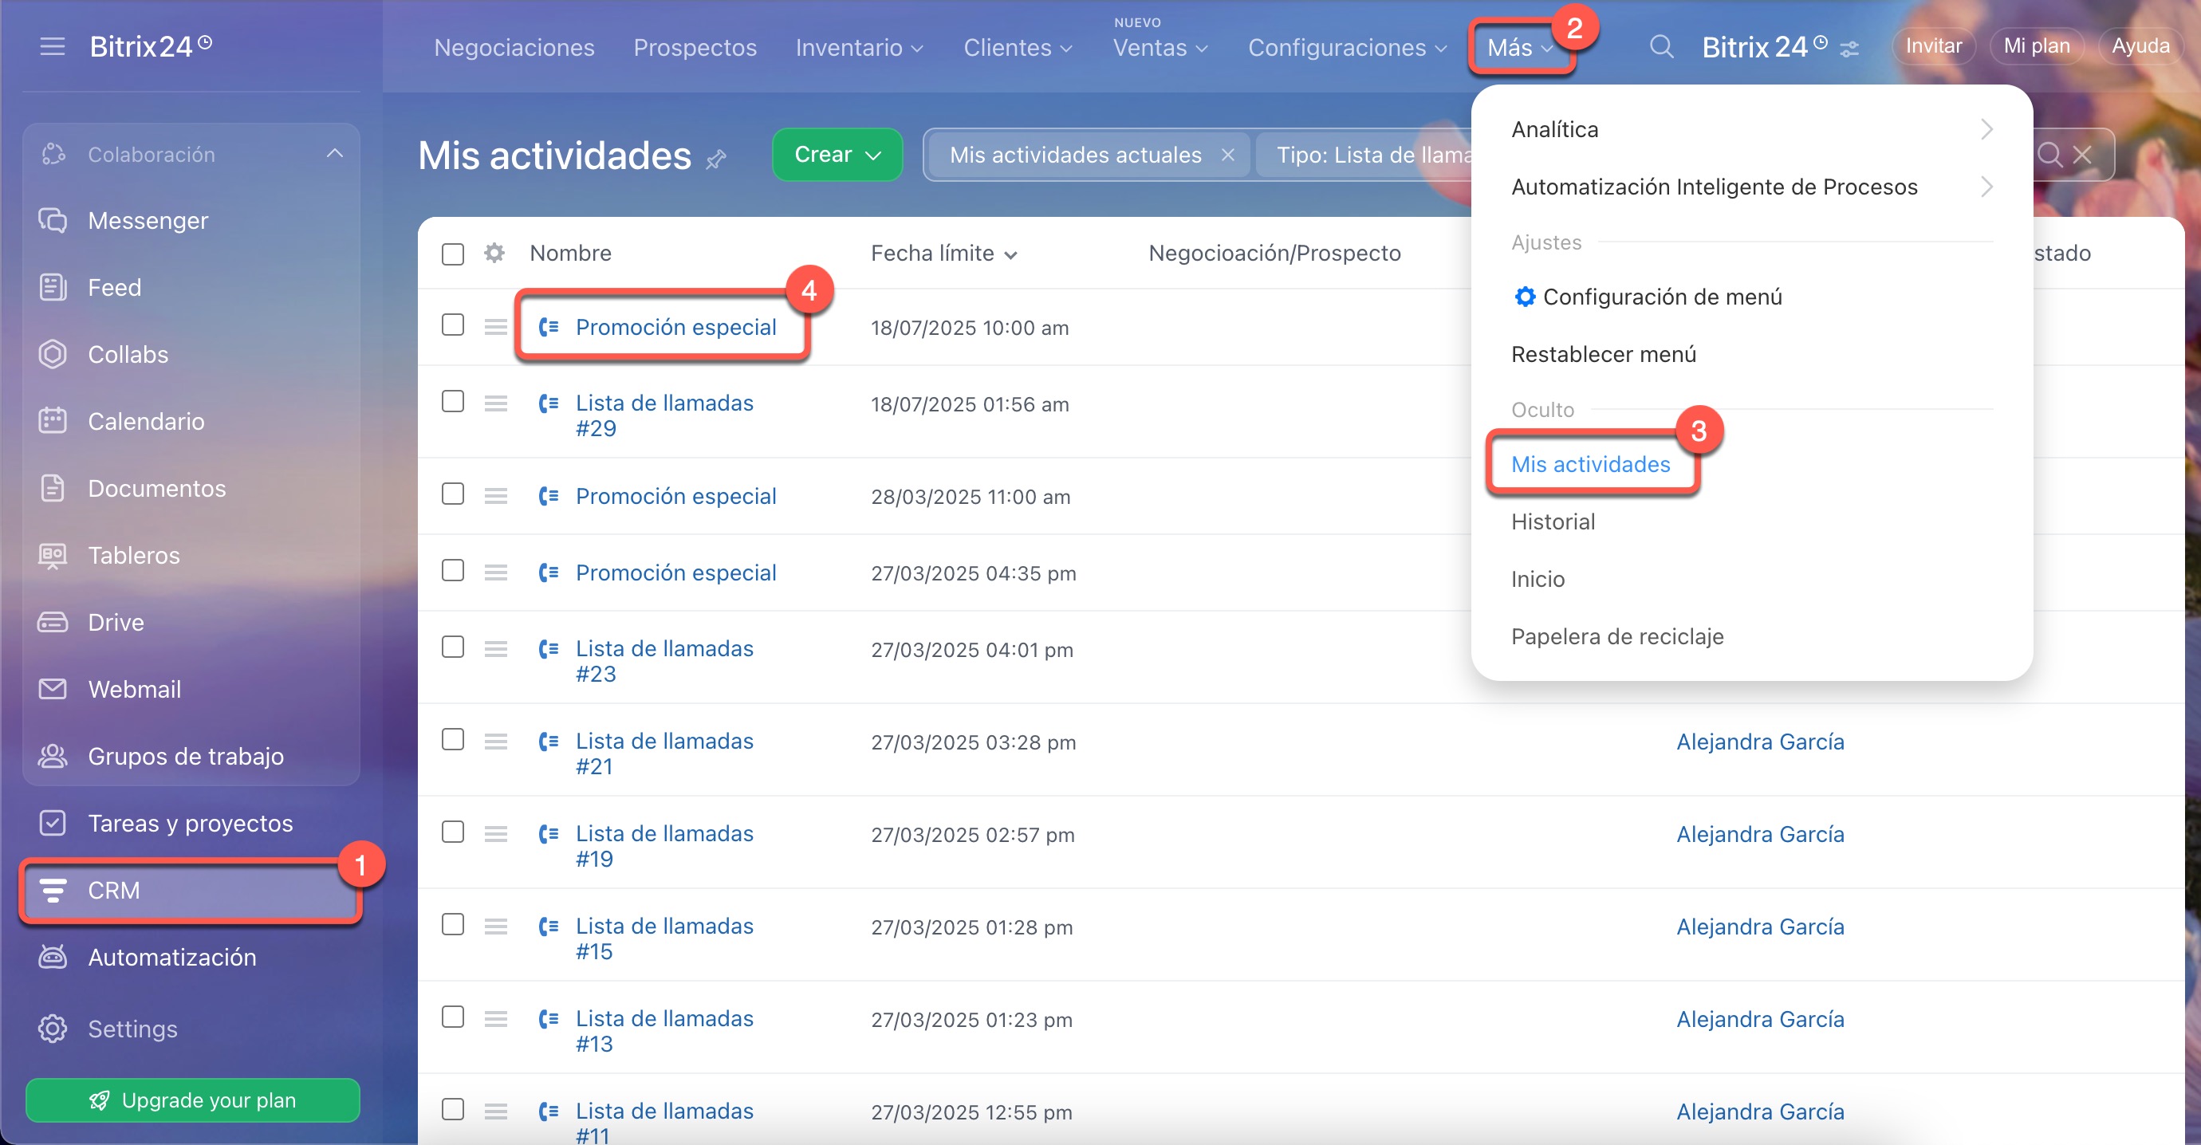Check the 18/07/2025 Promoción especial row
The width and height of the screenshot is (2201, 1145).
pyautogui.click(x=453, y=325)
